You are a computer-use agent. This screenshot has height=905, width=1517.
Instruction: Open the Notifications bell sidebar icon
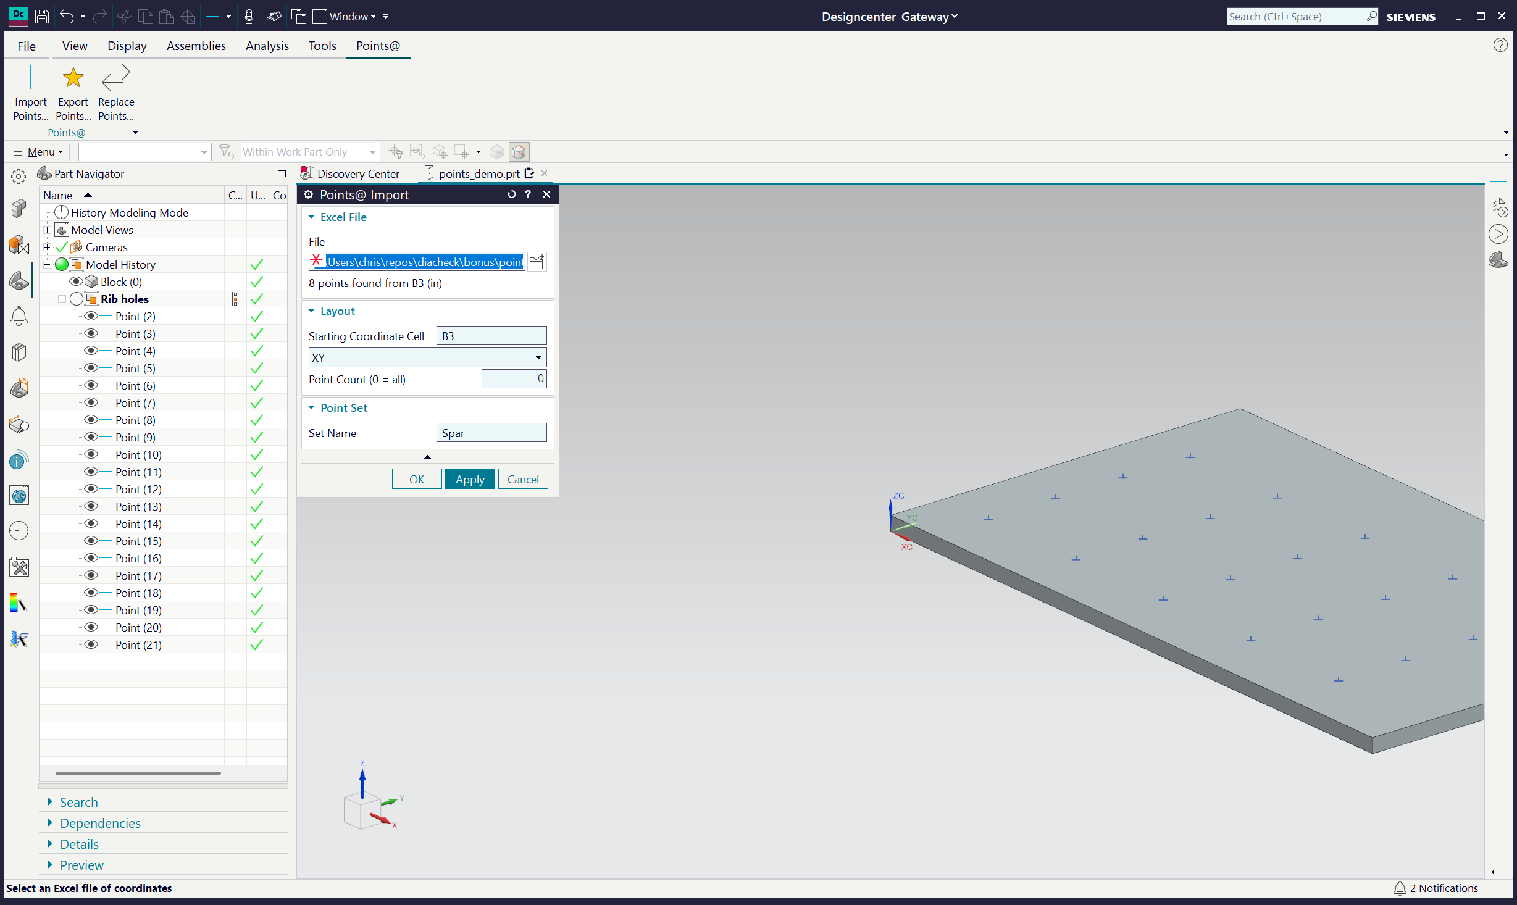[x=19, y=316]
